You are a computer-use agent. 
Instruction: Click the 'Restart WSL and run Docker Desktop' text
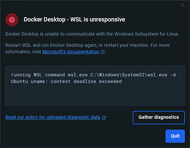44,45
